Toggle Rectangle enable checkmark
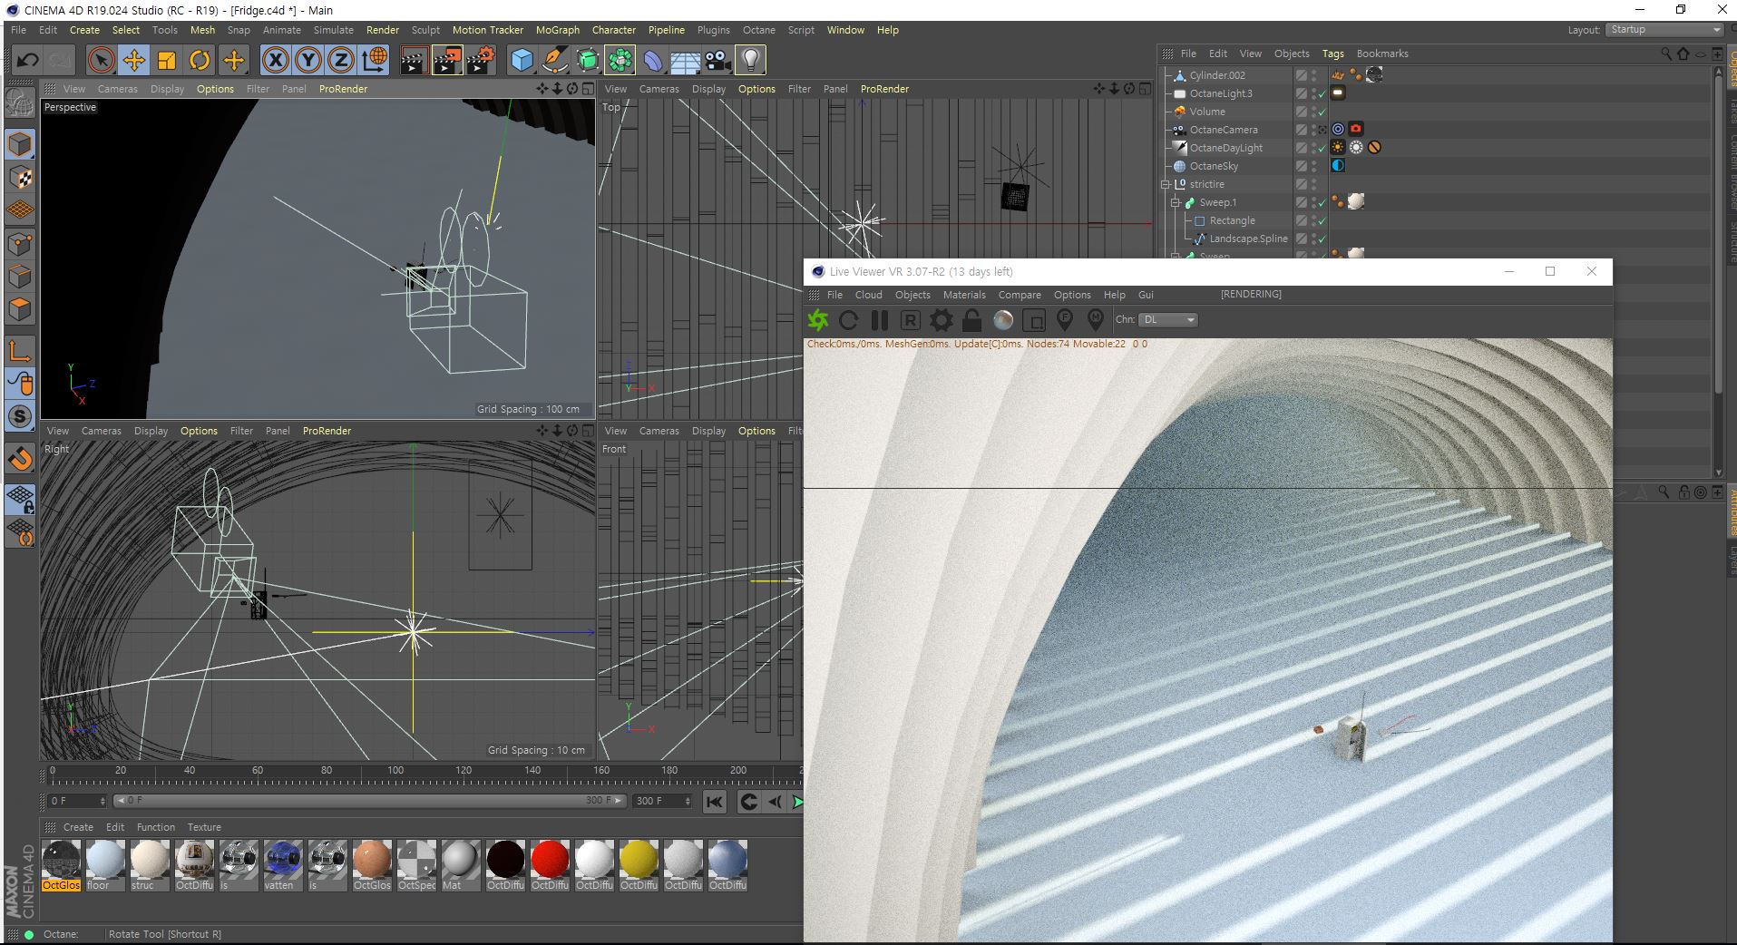 point(1322,220)
